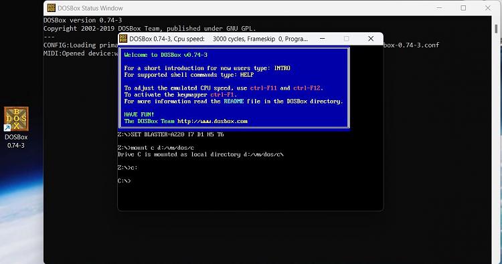Click the 'Drive C is mounted' message line
This screenshot has width=502, height=264.
click(x=200, y=154)
